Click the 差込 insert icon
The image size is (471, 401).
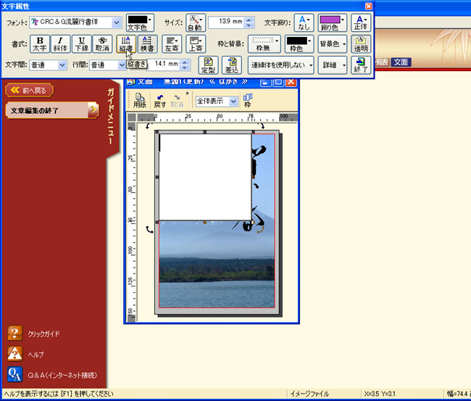(x=231, y=65)
